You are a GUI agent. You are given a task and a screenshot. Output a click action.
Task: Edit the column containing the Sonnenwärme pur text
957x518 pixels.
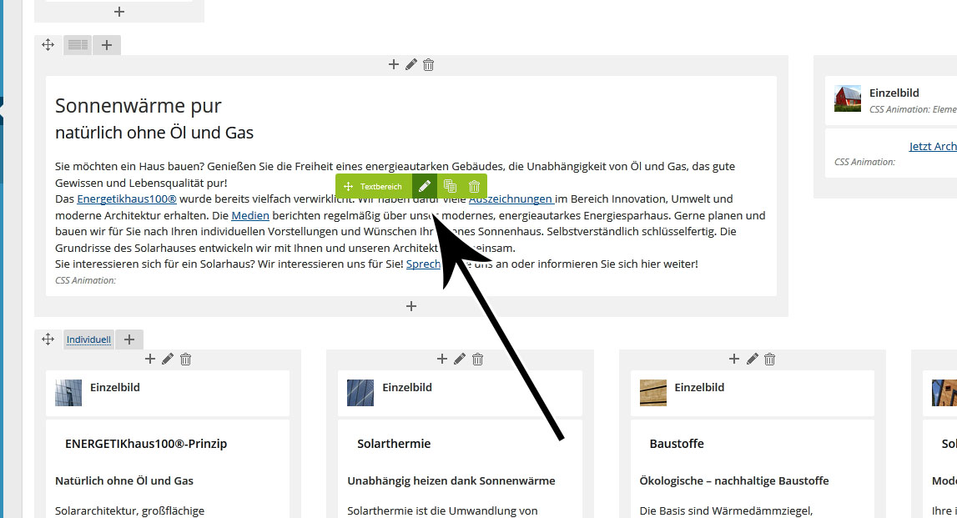click(x=411, y=65)
